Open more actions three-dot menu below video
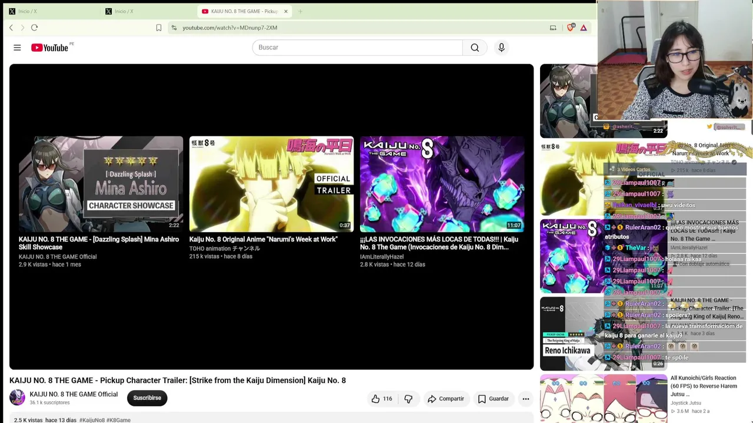This screenshot has width=753, height=423. [x=526, y=399]
